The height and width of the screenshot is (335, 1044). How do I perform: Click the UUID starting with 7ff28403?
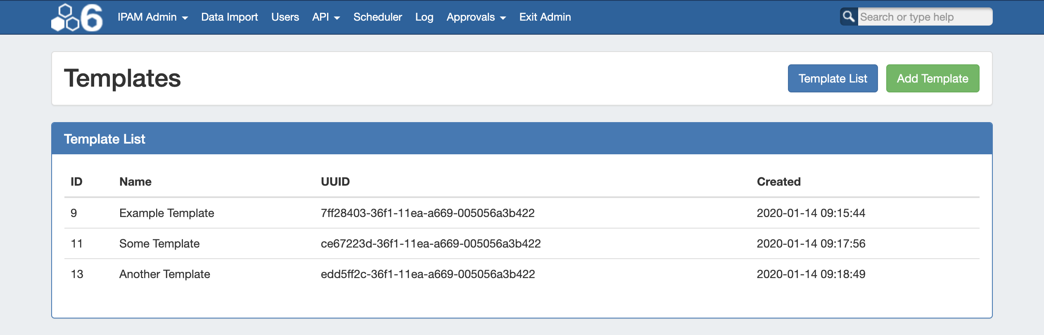(427, 213)
